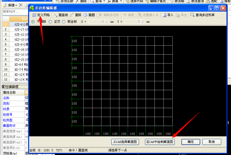
Task: Open the 新建 dropdown arrow
Action: (x=16, y=5)
